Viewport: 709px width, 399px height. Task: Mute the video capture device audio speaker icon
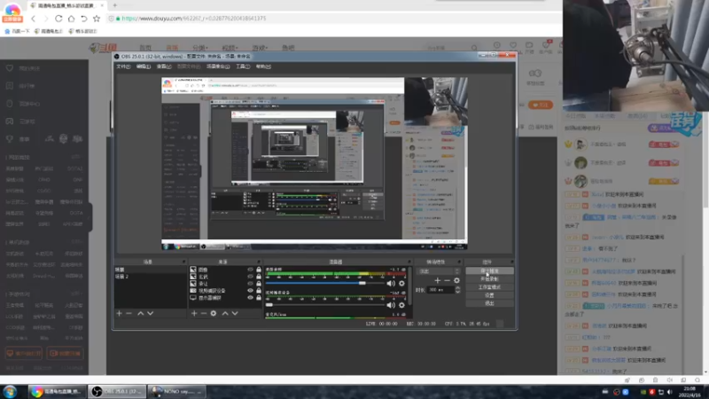391,305
